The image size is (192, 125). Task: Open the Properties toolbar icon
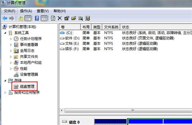pyautogui.click(x=67, y=18)
